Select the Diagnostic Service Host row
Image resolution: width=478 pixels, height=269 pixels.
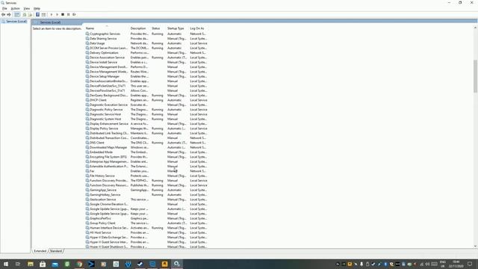(146, 114)
